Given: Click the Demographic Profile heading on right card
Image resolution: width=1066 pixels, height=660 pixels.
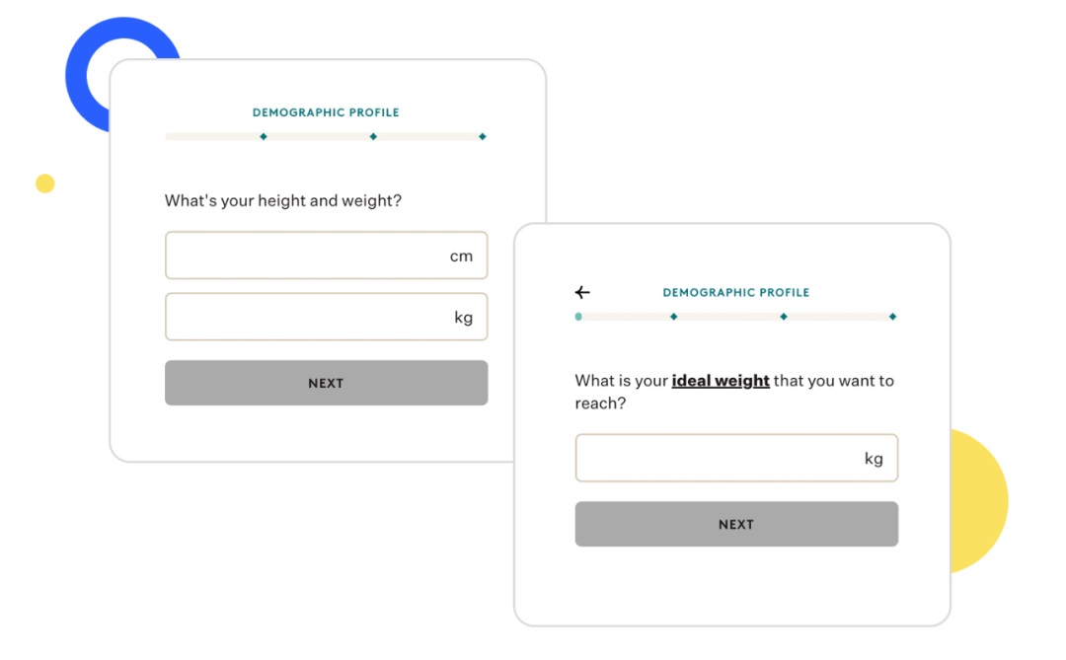Looking at the screenshot, I should coord(736,292).
